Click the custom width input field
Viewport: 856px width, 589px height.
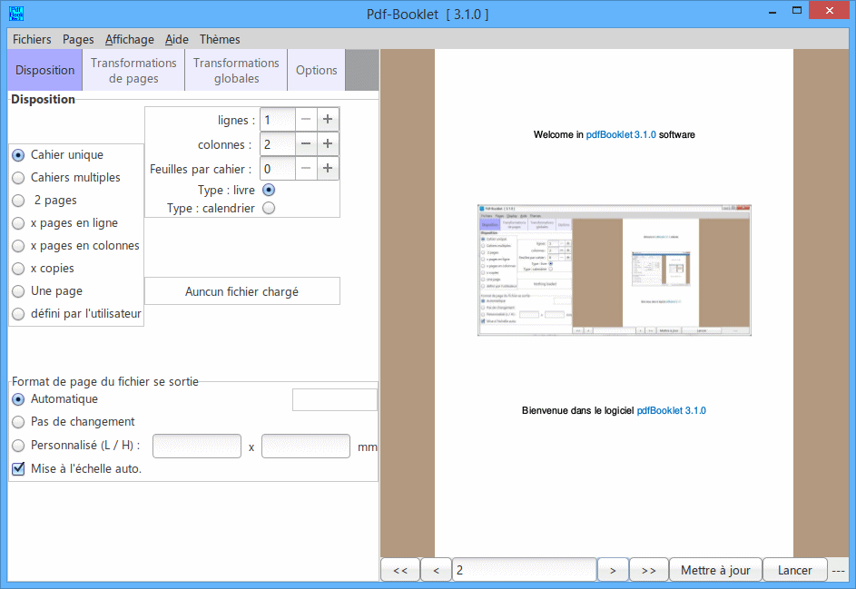[x=197, y=446]
